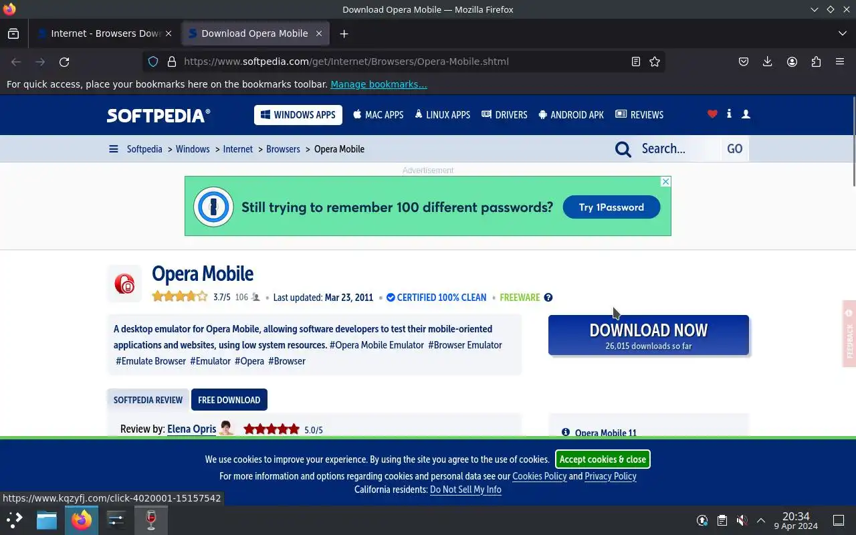856x535 pixels.
Task: Open Save to Pocket icon
Action: pos(744,62)
